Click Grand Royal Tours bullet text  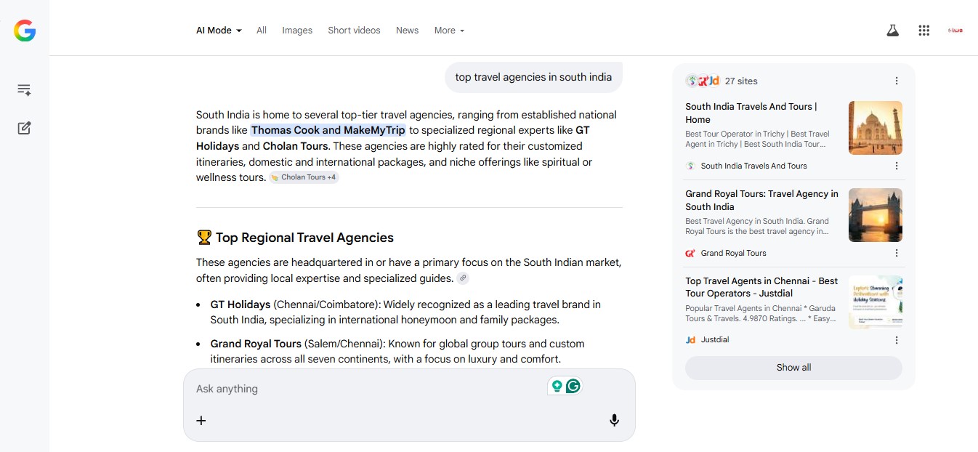coord(398,351)
